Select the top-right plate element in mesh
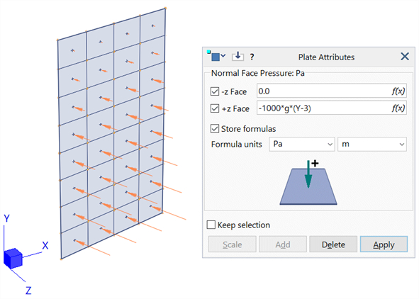 [x=152, y=26]
